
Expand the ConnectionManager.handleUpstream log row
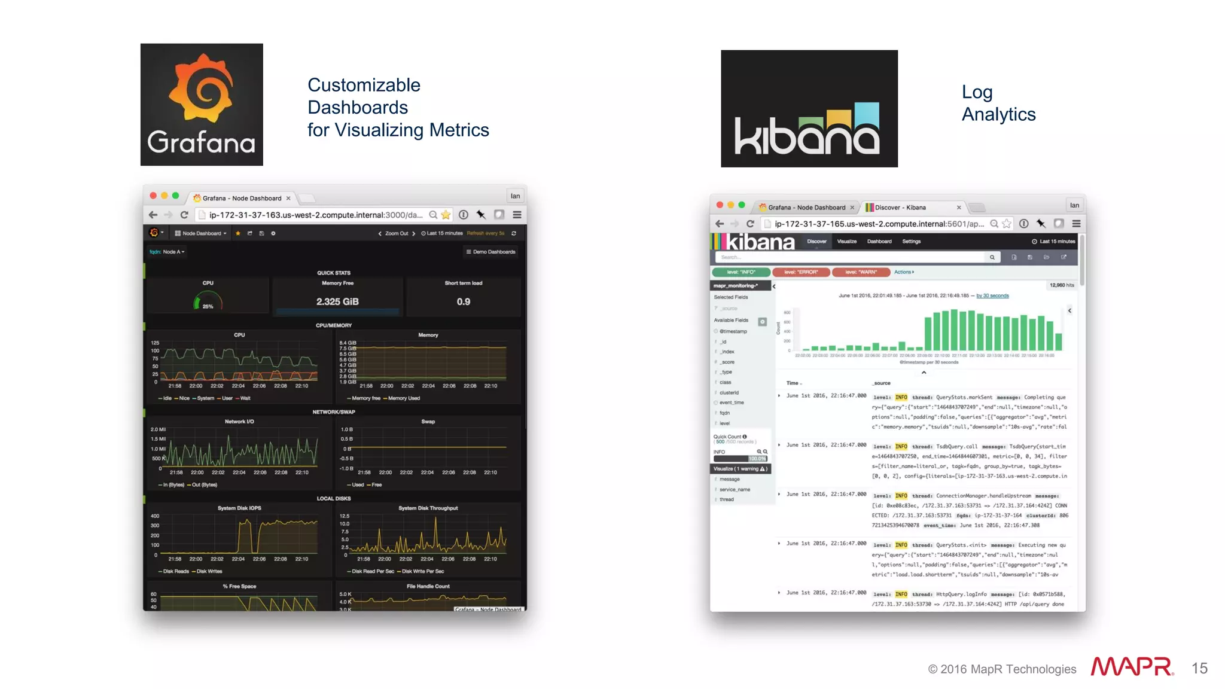[x=779, y=494]
